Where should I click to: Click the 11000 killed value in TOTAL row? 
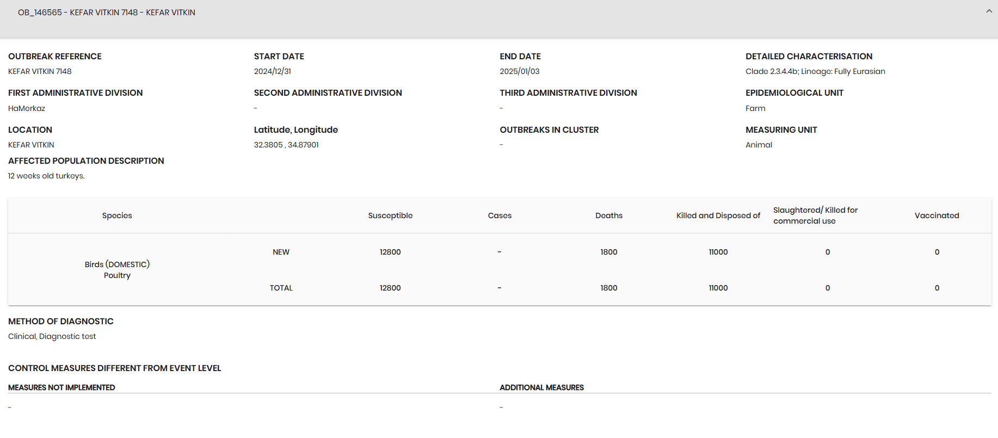tap(718, 288)
